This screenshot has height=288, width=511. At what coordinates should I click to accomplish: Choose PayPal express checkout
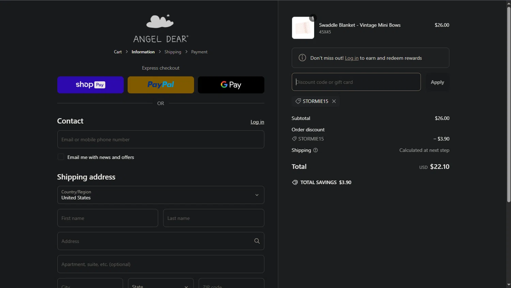(160, 85)
